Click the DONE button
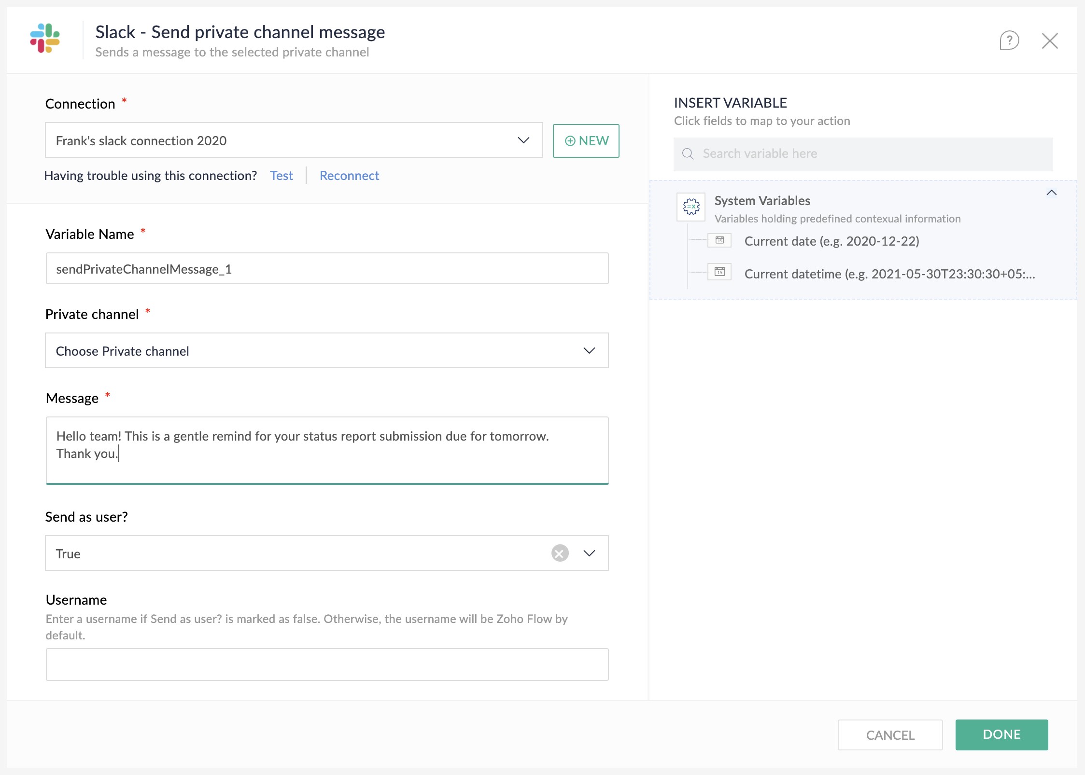1085x775 pixels. point(1001,734)
